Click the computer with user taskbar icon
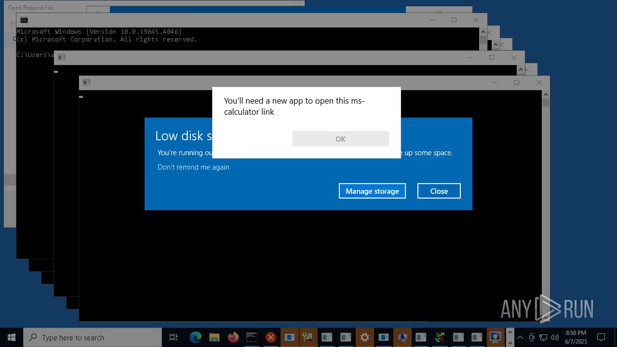This screenshot has width=617, height=347. point(402,337)
